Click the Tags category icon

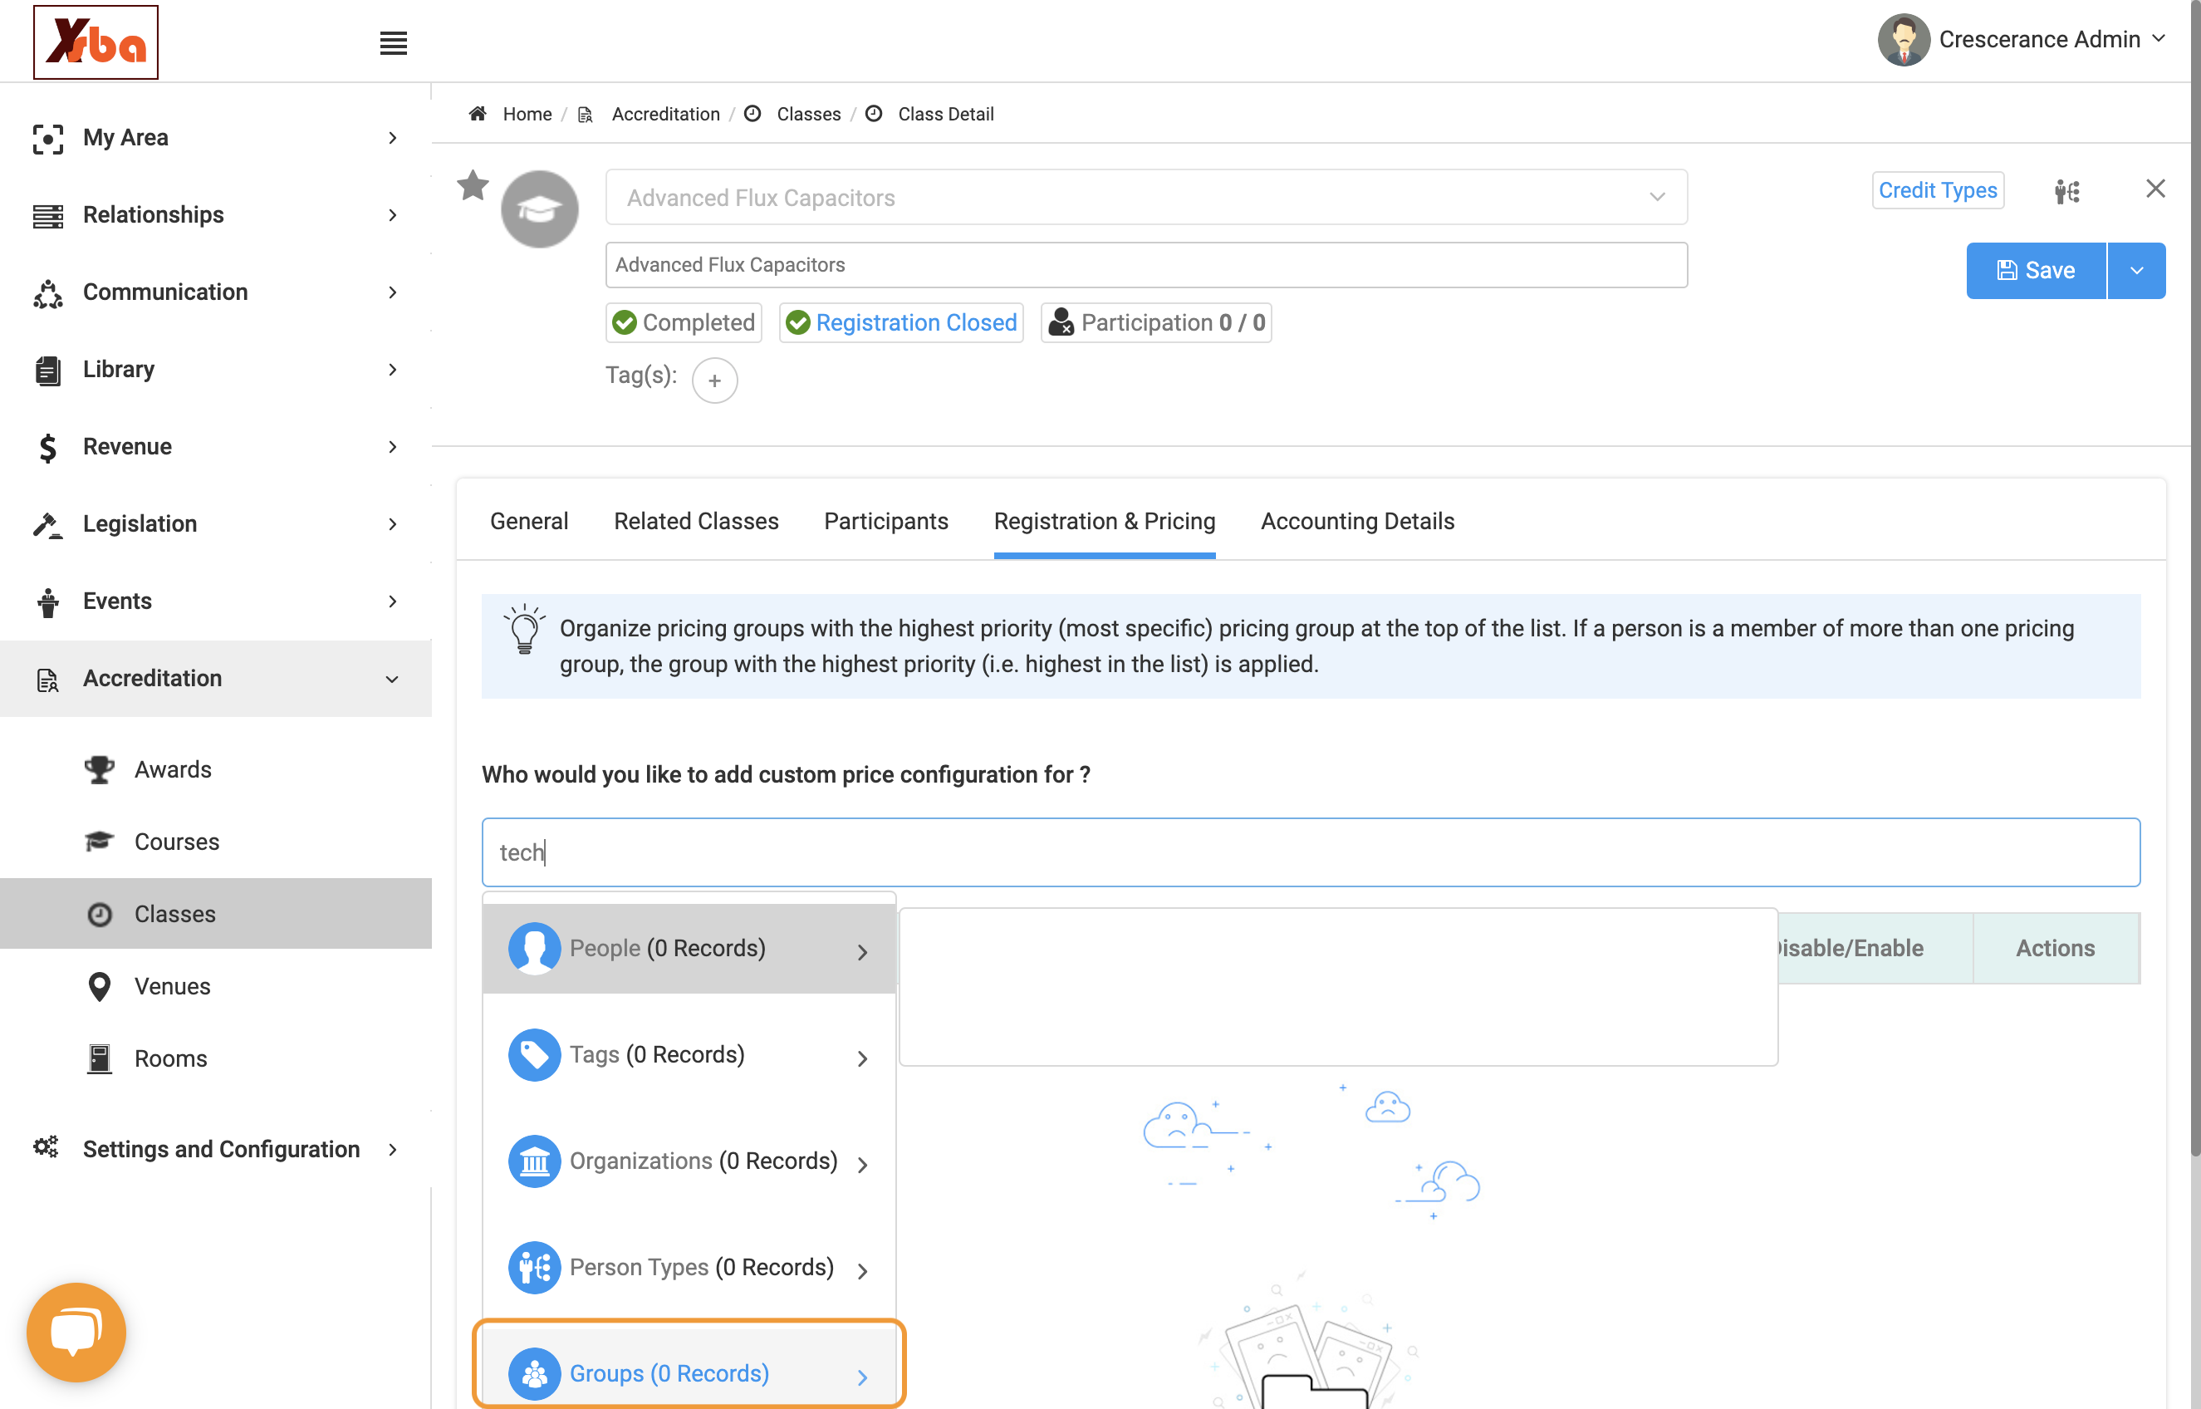(x=534, y=1054)
